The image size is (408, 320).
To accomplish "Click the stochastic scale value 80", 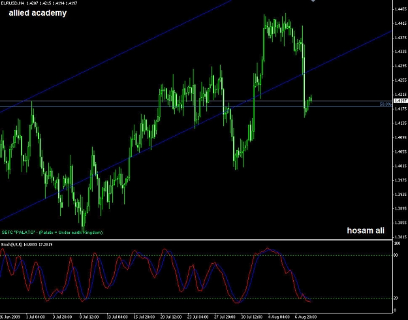I will [396, 255].
